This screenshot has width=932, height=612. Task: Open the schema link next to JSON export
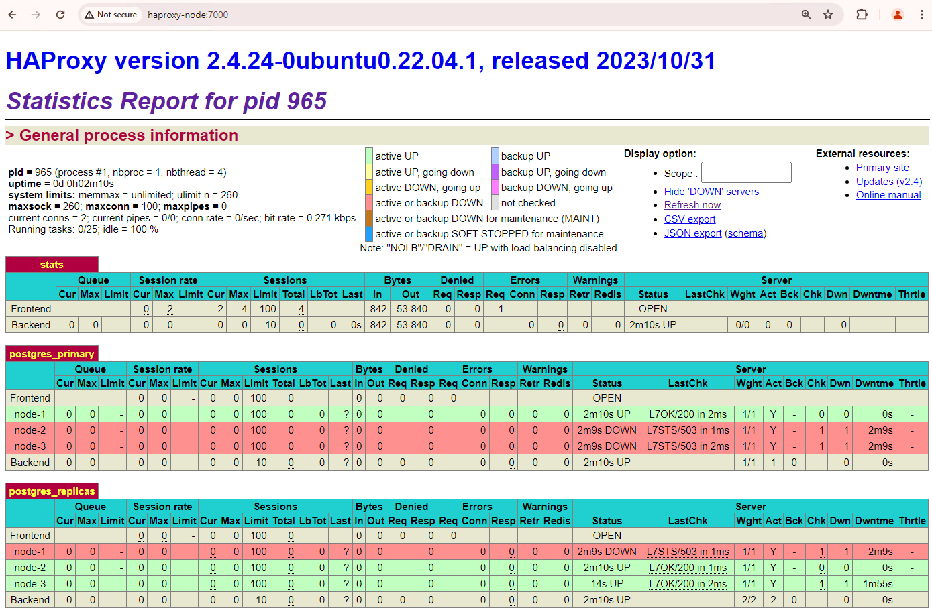click(x=745, y=233)
